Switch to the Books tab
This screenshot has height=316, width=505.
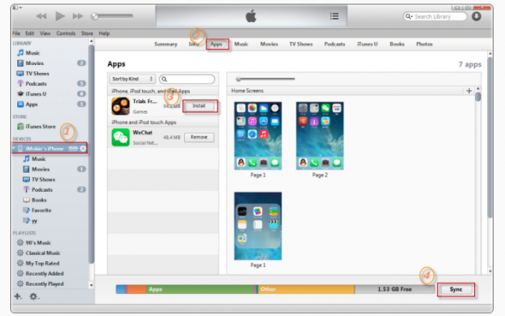point(397,45)
